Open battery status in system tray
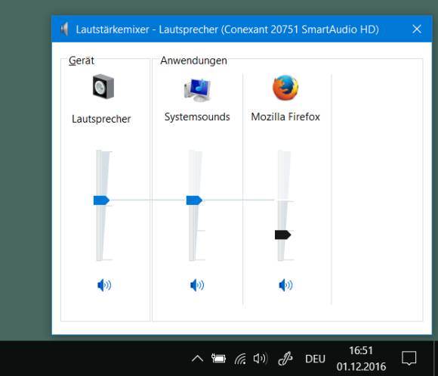Viewport: 438px width, 376px height. pos(218,359)
